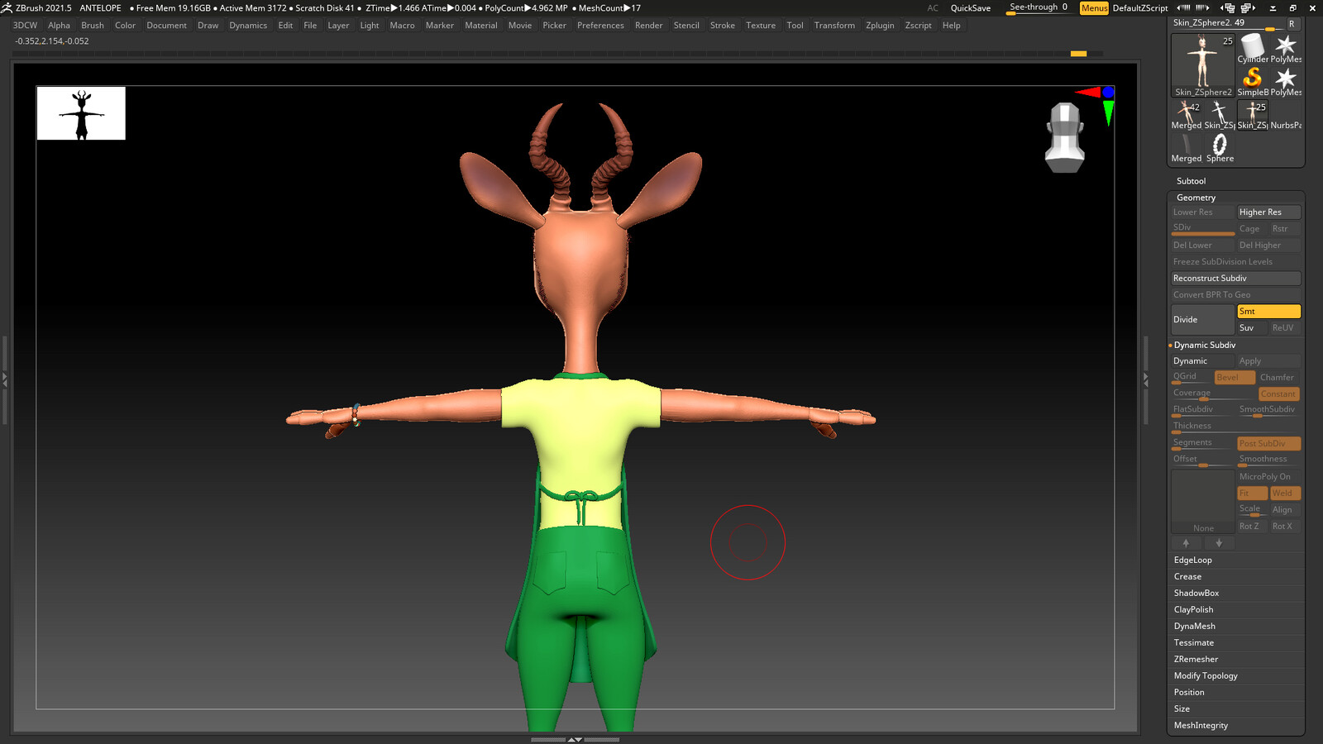The height and width of the screenshot is (744, 1323).
Task: Expand the ZRemesher section
Action: click(1235, 660)
